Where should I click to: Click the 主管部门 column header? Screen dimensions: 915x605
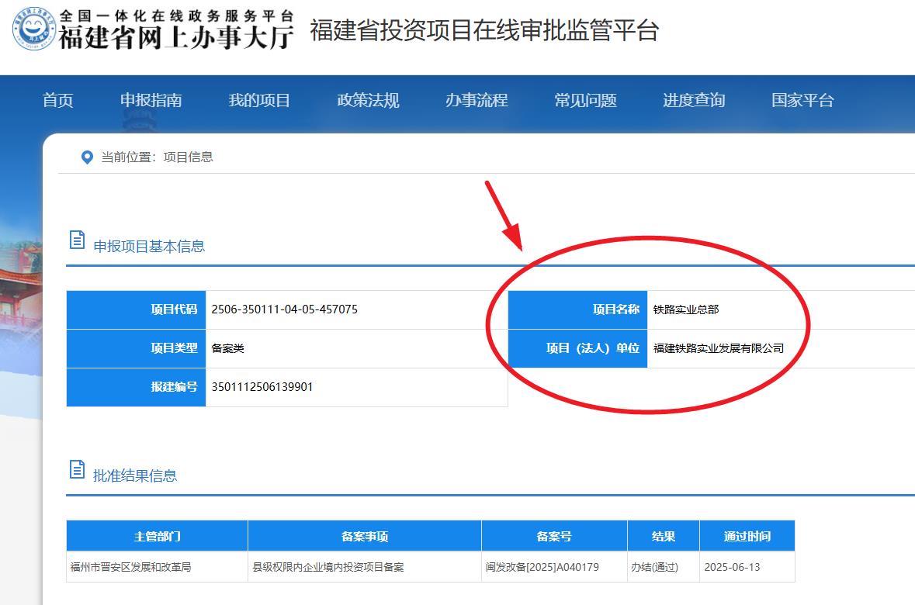(157, 536)
